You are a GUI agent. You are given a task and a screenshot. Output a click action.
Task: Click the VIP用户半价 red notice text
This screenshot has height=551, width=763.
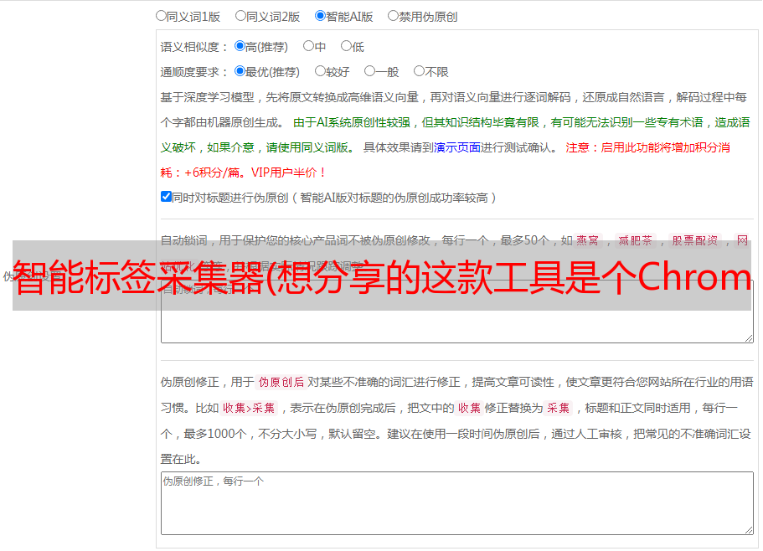tap(289, 173)
